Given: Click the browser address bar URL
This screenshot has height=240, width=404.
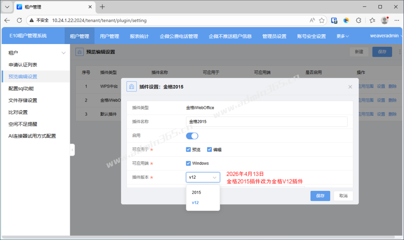Looking at the screenshot, I should click(99, 20).
